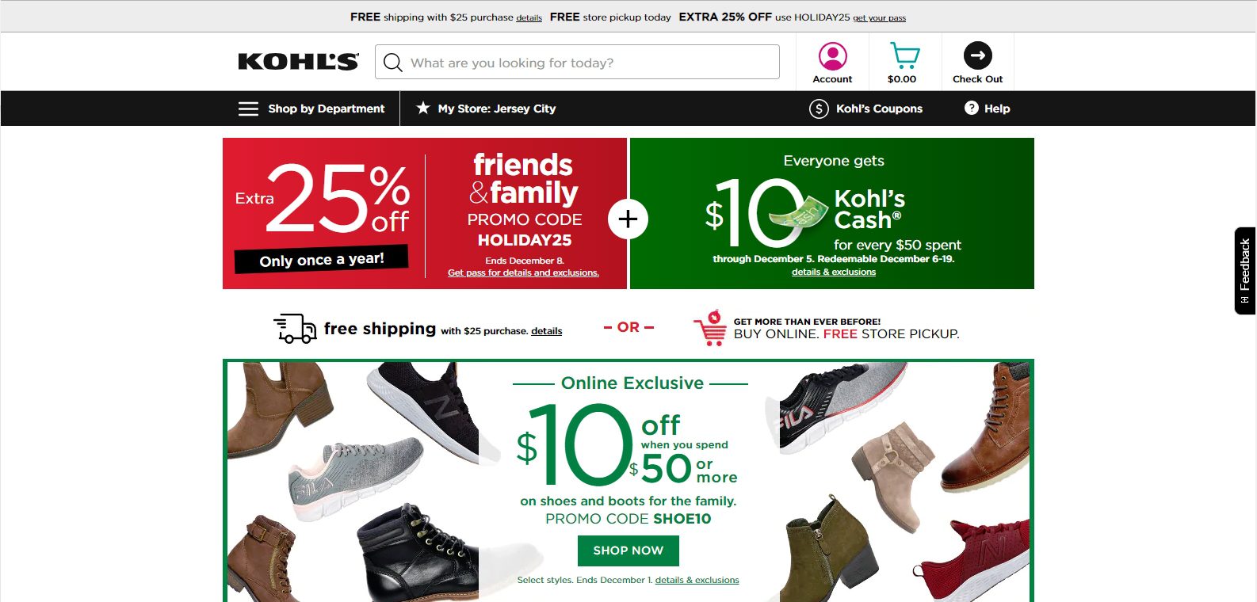The image size is (1257, 602).
Task: Open Kohl's Cash details & exclusions link
Action: click(x=834, y=272)
